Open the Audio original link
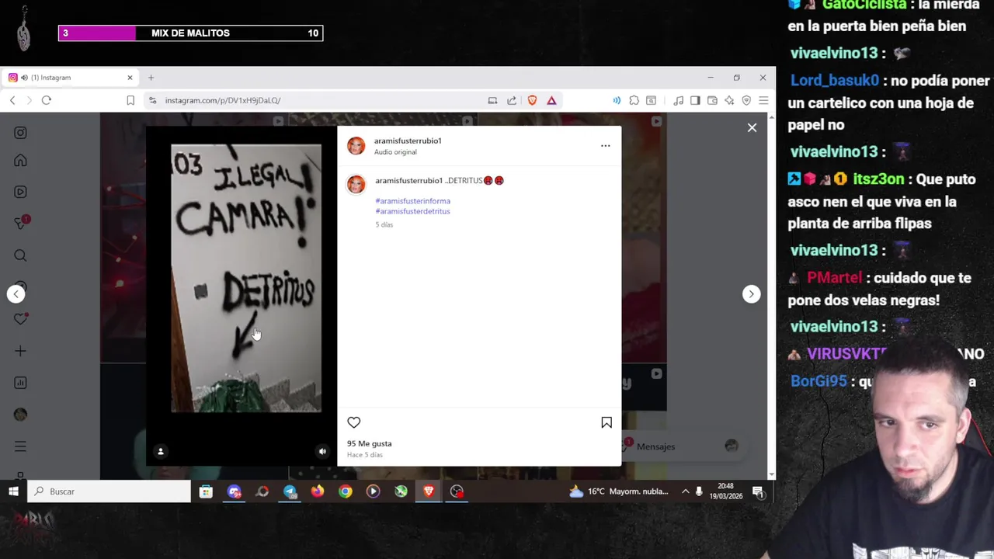 pos(395,152)
